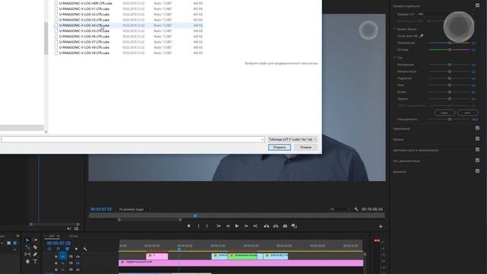The image size is (487, 274).
Task: Add a marker in the timeline panel
Action: (x=76, y=249)
